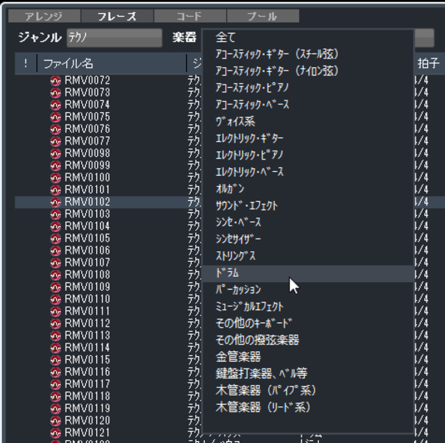This screenshot has width=445, height=443.
Task: Select the file name RMV0117
Action: click(x=87, y=384)
